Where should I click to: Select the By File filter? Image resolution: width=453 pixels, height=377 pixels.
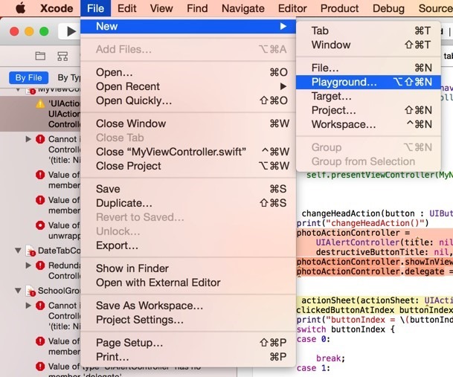(28, 77)
